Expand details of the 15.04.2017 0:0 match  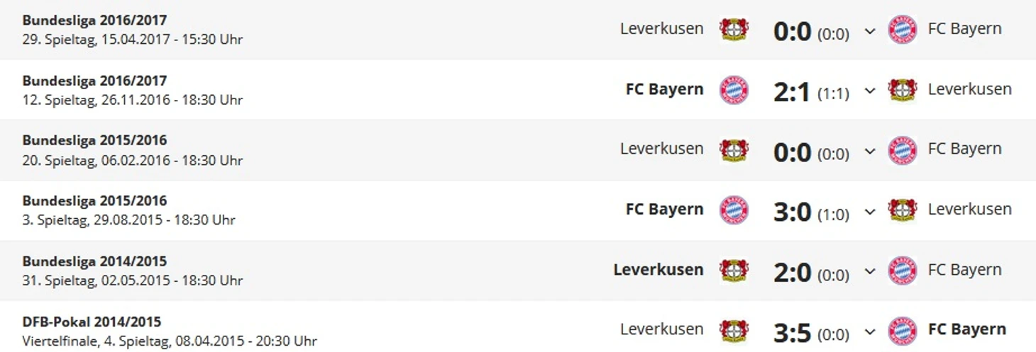[870, 31]
